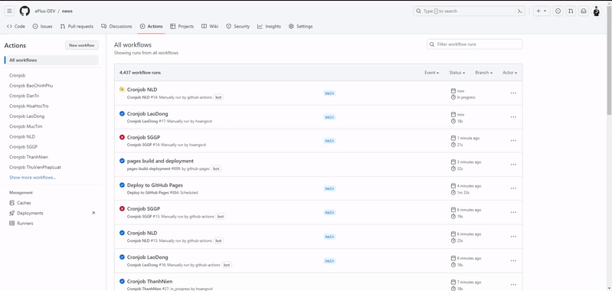
Task: Open the Branch filter dropdown
Action: [x=483, y=73]
